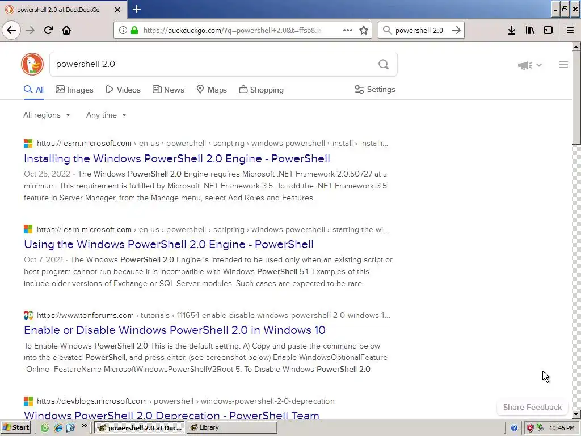The image size is (581, 436).
Task: Click Share Feedback button
Action: point(532,407)
